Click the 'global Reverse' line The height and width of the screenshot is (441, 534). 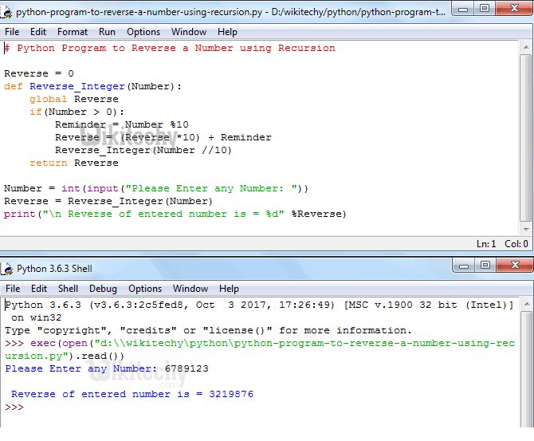[x=74, y=99]
